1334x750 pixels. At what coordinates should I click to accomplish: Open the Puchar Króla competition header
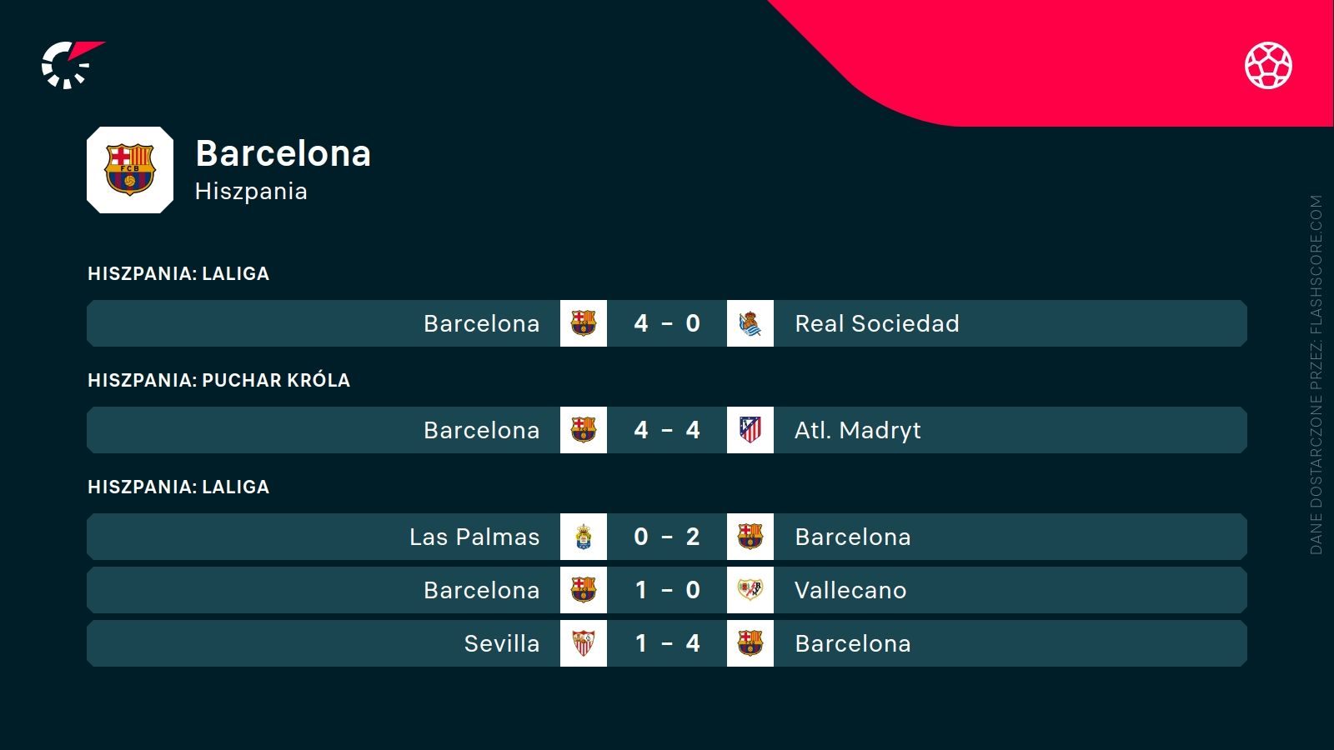coord(218,380)
